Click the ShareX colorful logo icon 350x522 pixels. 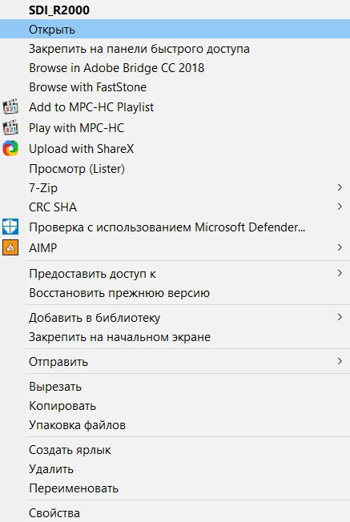(10, 148)
